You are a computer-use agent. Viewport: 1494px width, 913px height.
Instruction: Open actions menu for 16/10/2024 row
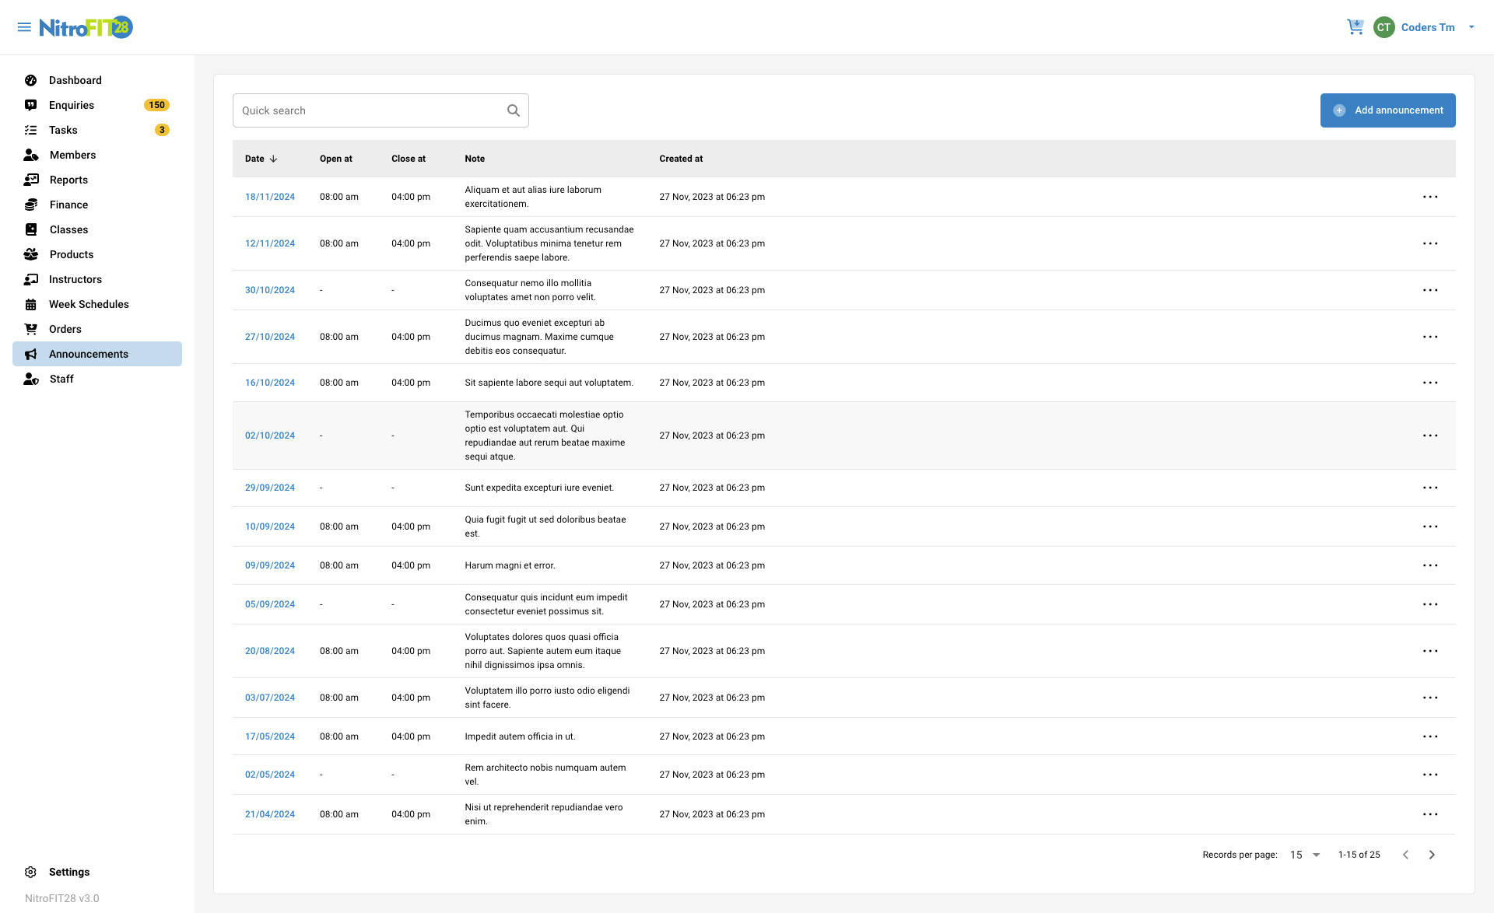click(x=1431, y=383)
